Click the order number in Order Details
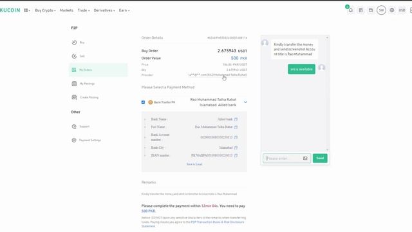This screenshot has height=232, width=412. coord(227,38)
